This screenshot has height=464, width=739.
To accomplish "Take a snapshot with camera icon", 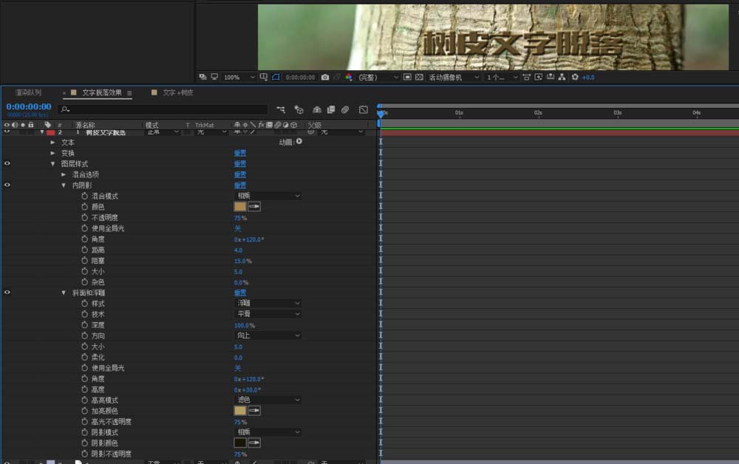I will click(325, 78).
